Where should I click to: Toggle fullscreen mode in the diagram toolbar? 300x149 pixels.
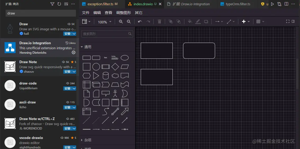(288, 22)
